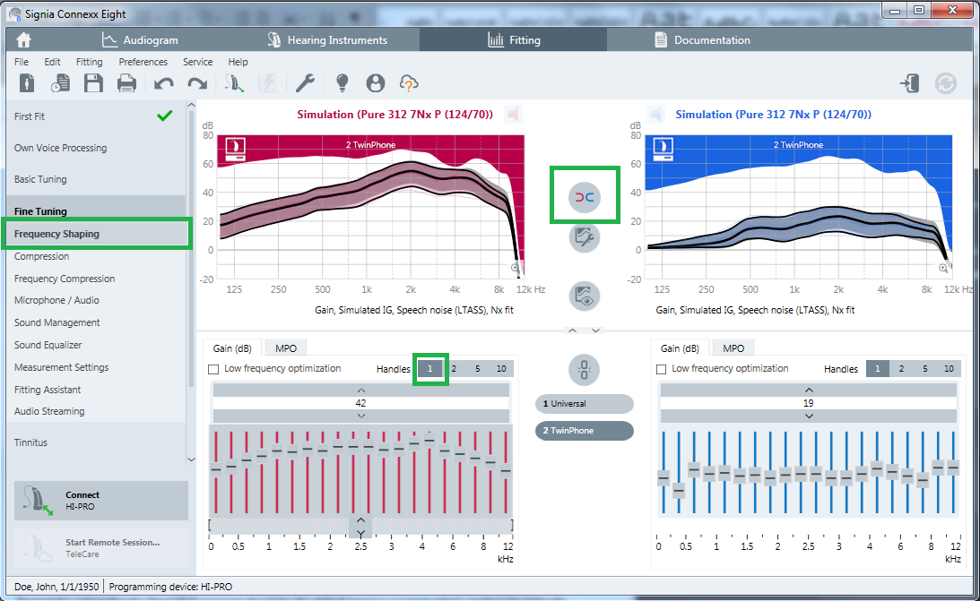Click the first blue gain slider handle
The height and width of the screenshot is (601, 980).
663,478
